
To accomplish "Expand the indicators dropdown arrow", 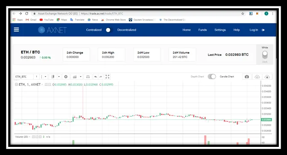I will (81, 77).
